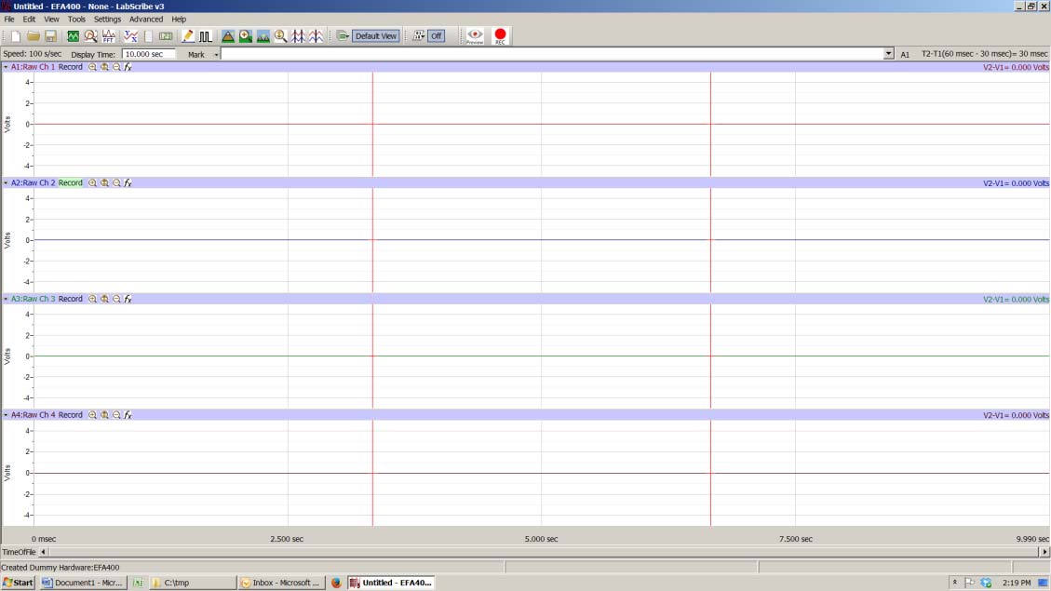Open the Advanced menu
The height and width of the screenshot is (591, 1051).
click(145, 19)
